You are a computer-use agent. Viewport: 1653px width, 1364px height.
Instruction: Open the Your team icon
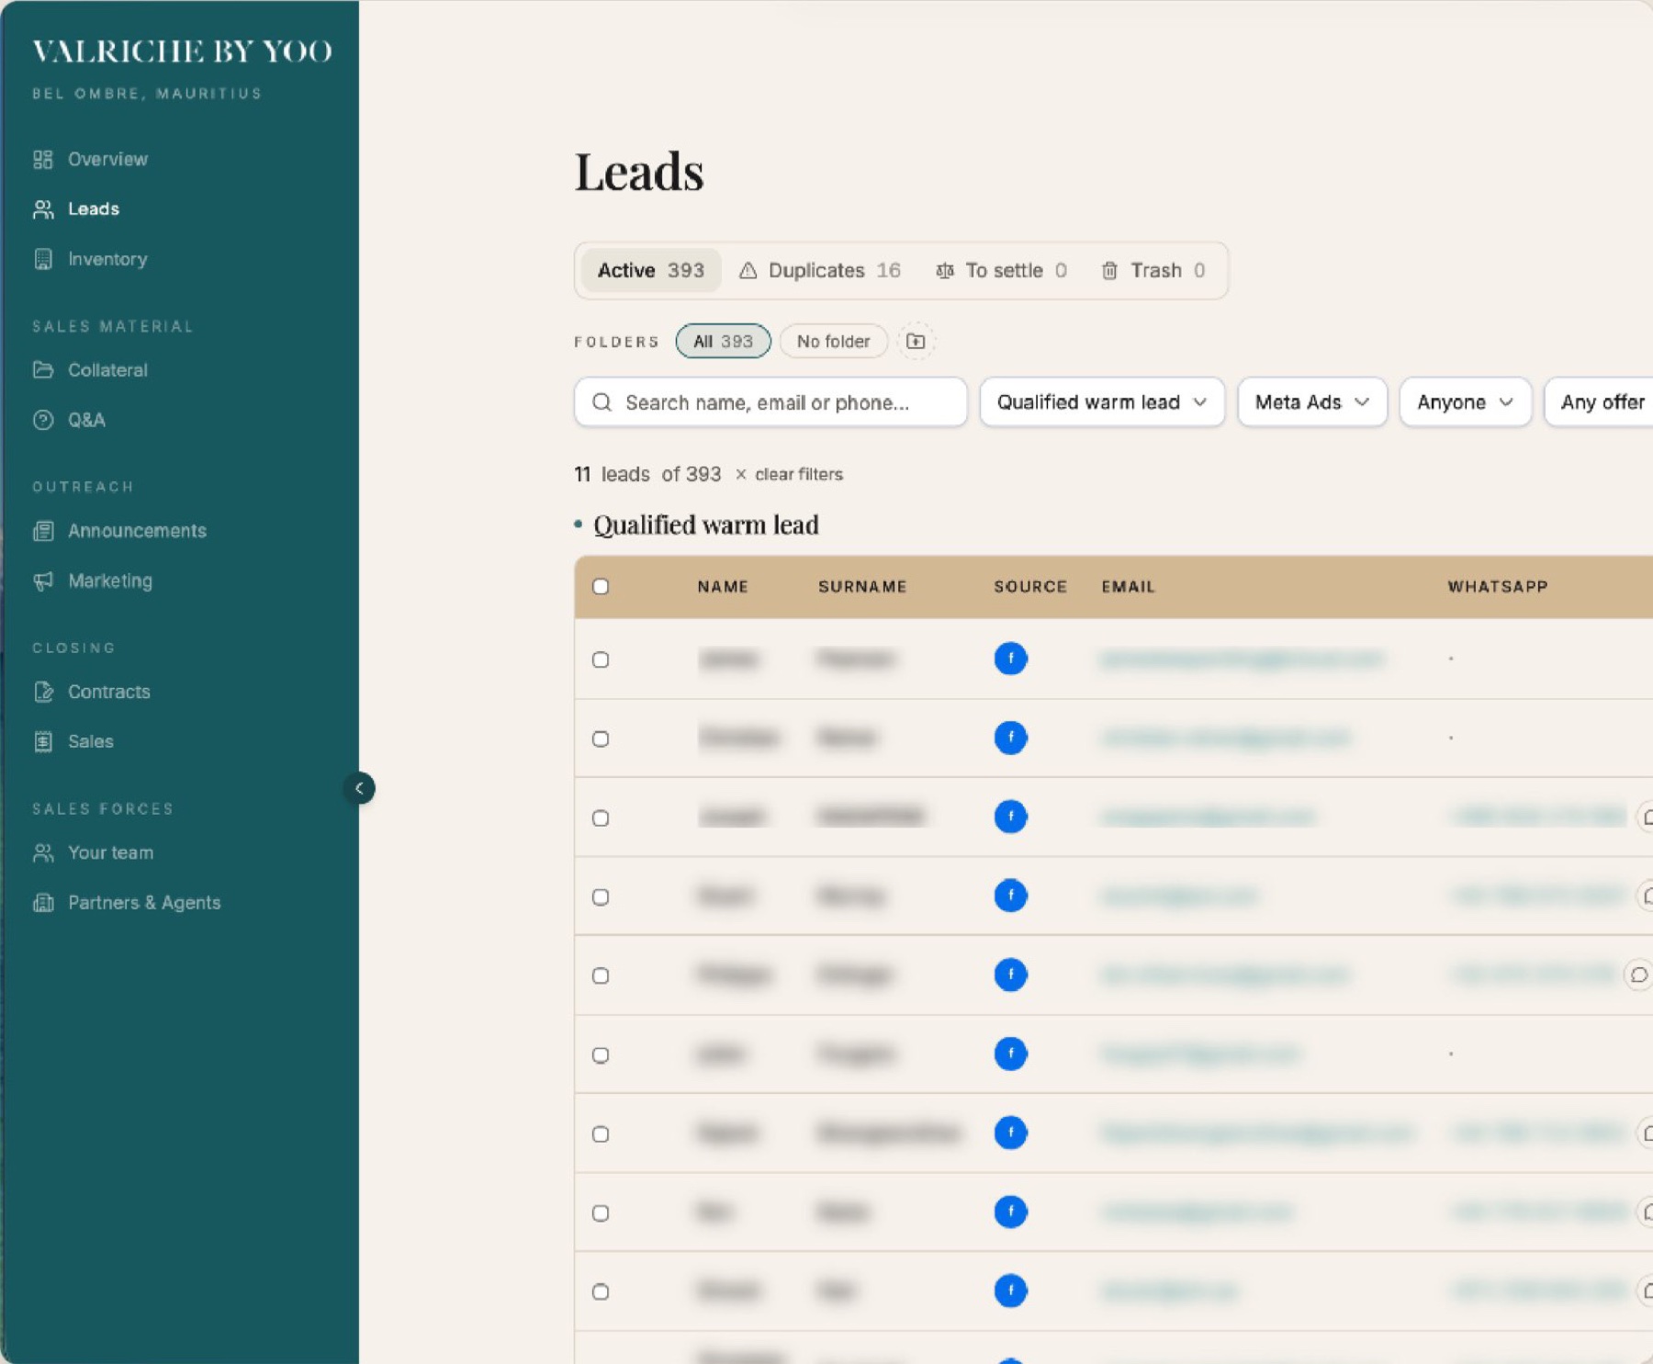[x=43, y=852]
